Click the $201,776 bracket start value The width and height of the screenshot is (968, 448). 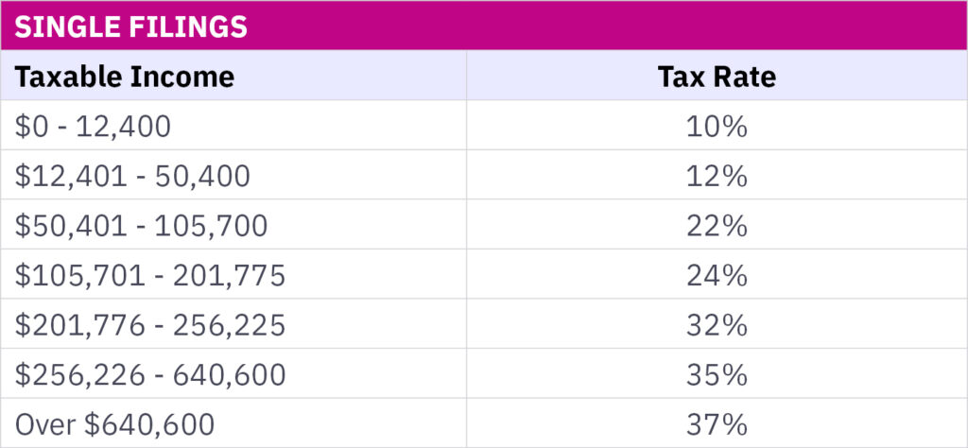click(69, 326)
